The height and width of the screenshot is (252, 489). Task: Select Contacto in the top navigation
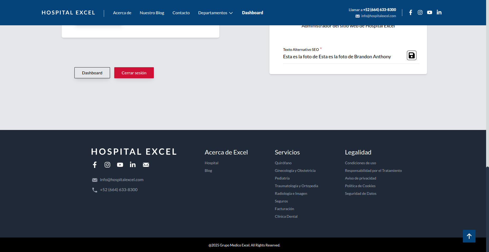[x=181, y=13]
